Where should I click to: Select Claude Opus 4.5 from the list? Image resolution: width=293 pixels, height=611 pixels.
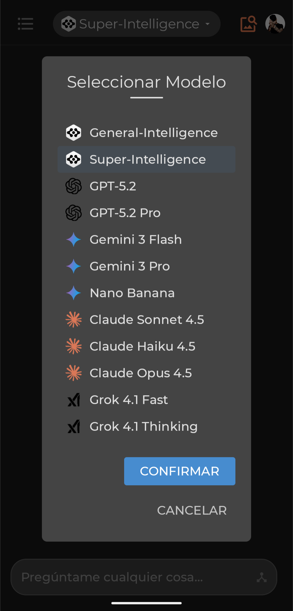coord(141,373)
